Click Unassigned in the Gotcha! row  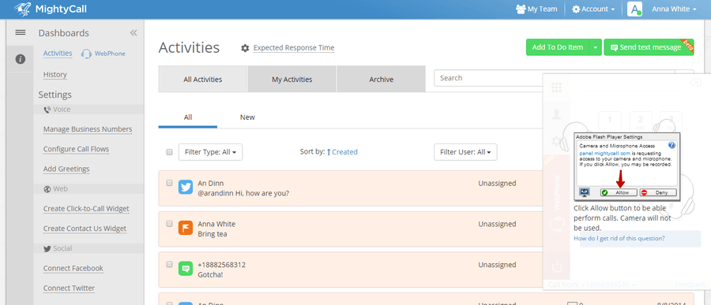pos(497,265)
